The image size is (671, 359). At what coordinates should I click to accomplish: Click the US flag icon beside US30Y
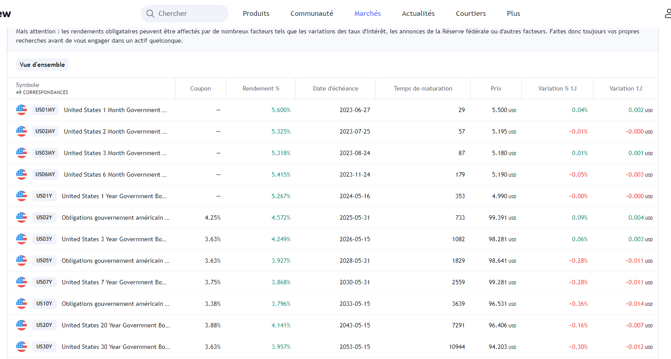(x=22, y=347)
